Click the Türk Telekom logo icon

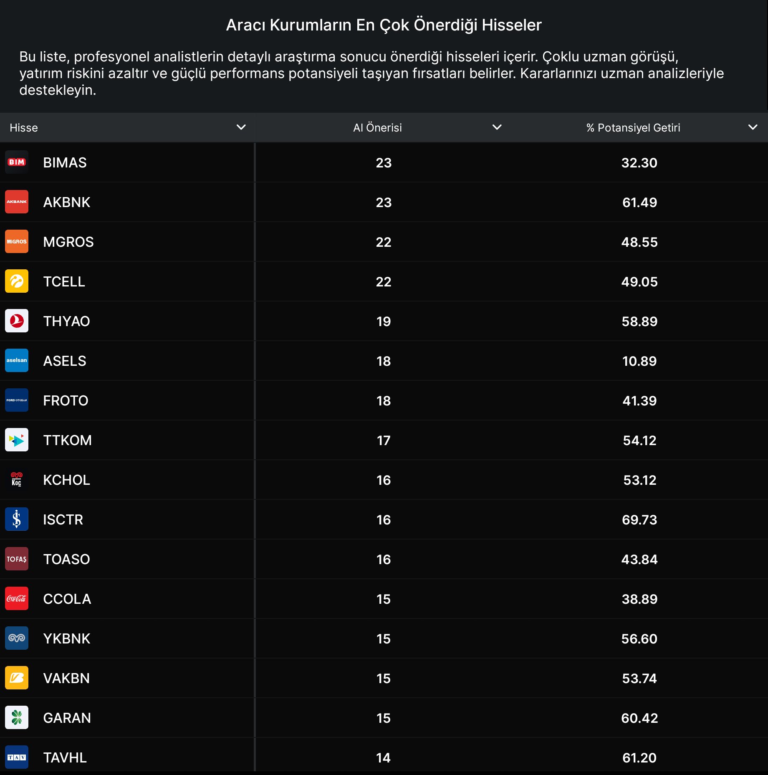coord(17,440)
